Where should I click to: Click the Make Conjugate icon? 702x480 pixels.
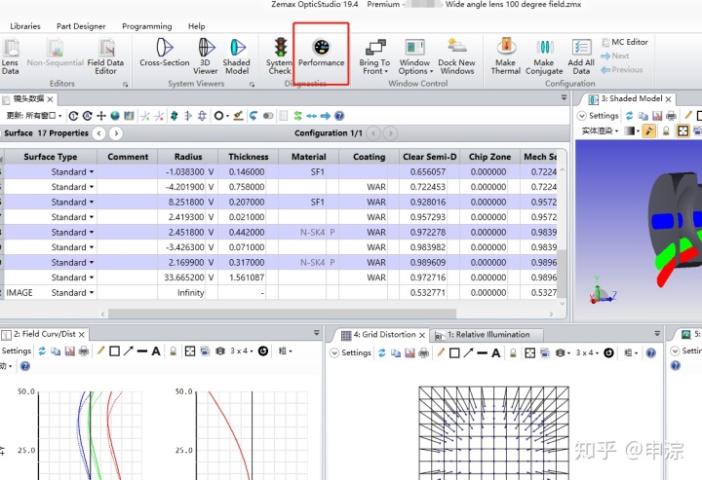(x=544, y=55)
